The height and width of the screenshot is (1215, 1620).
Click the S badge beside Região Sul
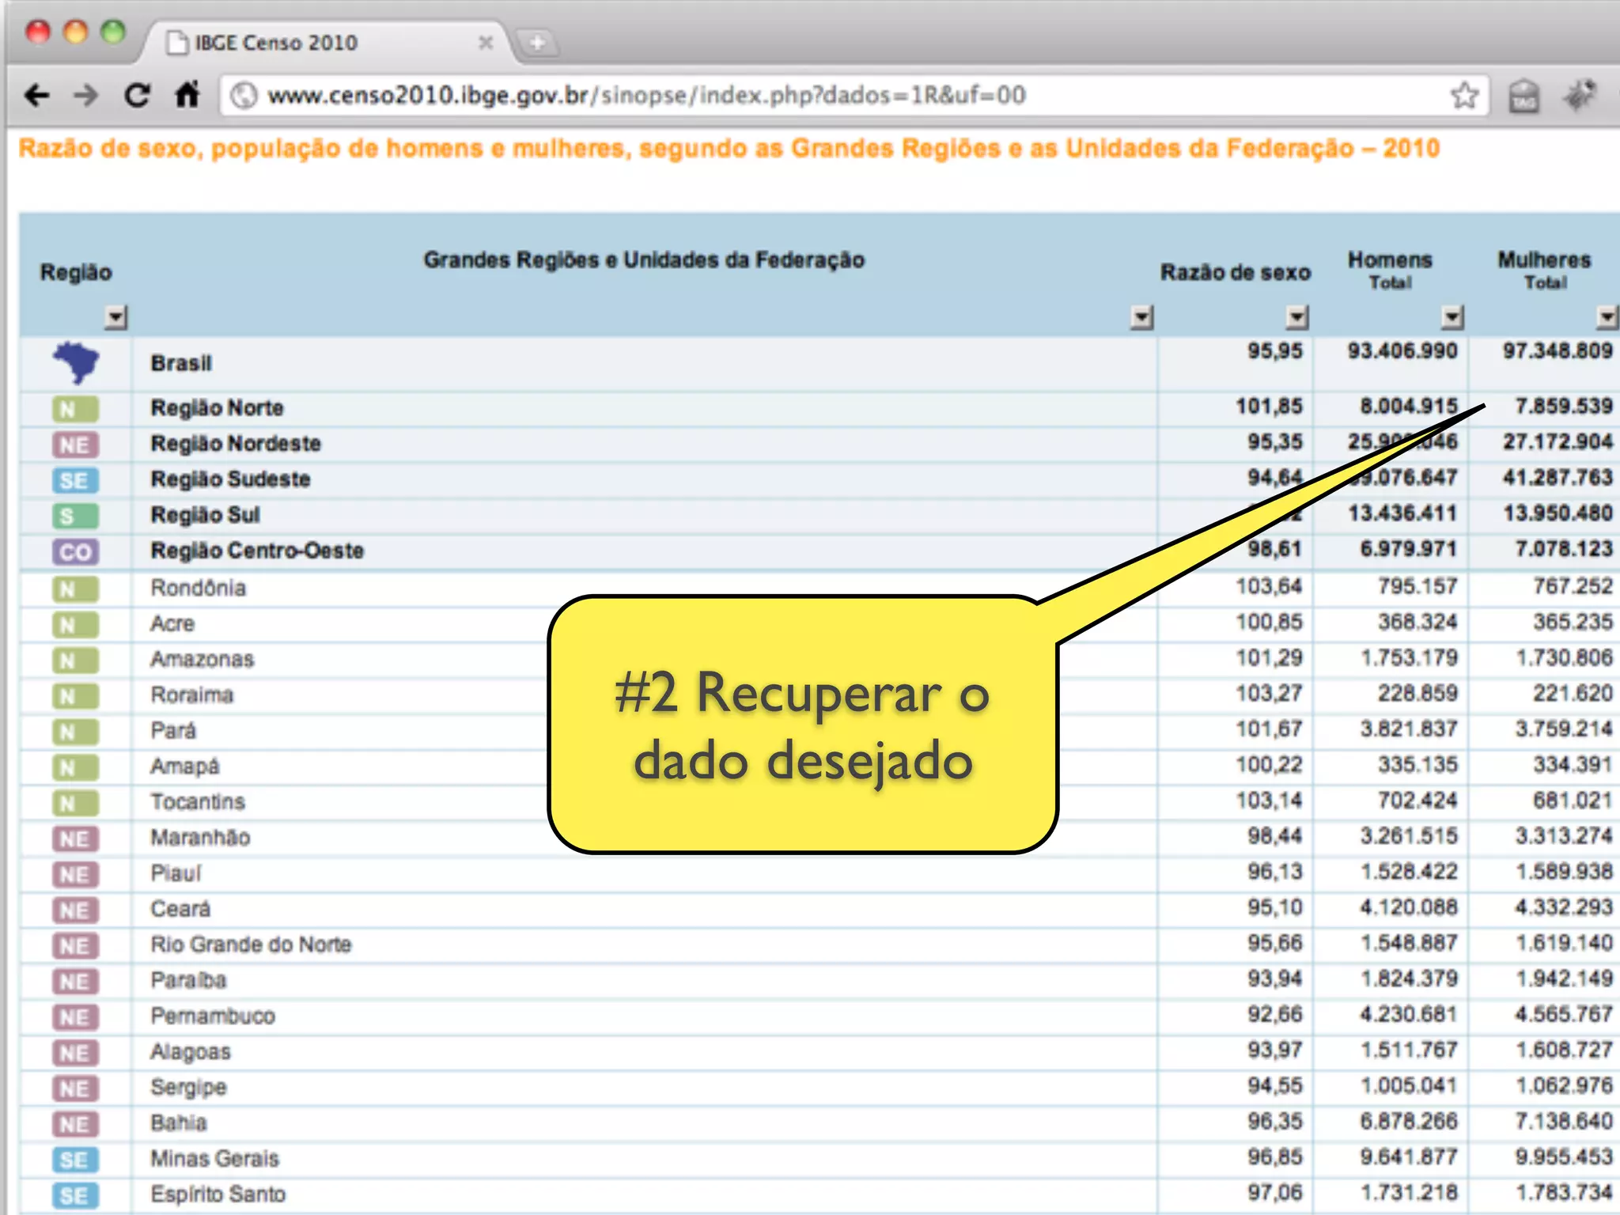point(75,516)
